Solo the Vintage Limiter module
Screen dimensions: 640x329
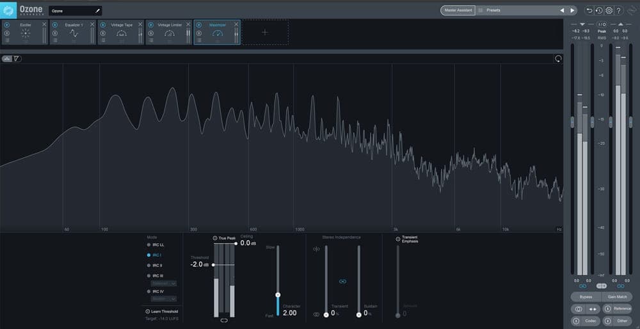point(150,33)
